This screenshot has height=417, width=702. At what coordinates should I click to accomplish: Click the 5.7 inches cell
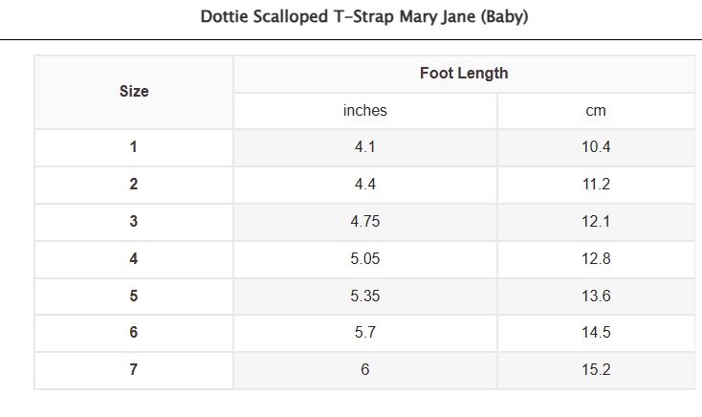pos(365,333)
